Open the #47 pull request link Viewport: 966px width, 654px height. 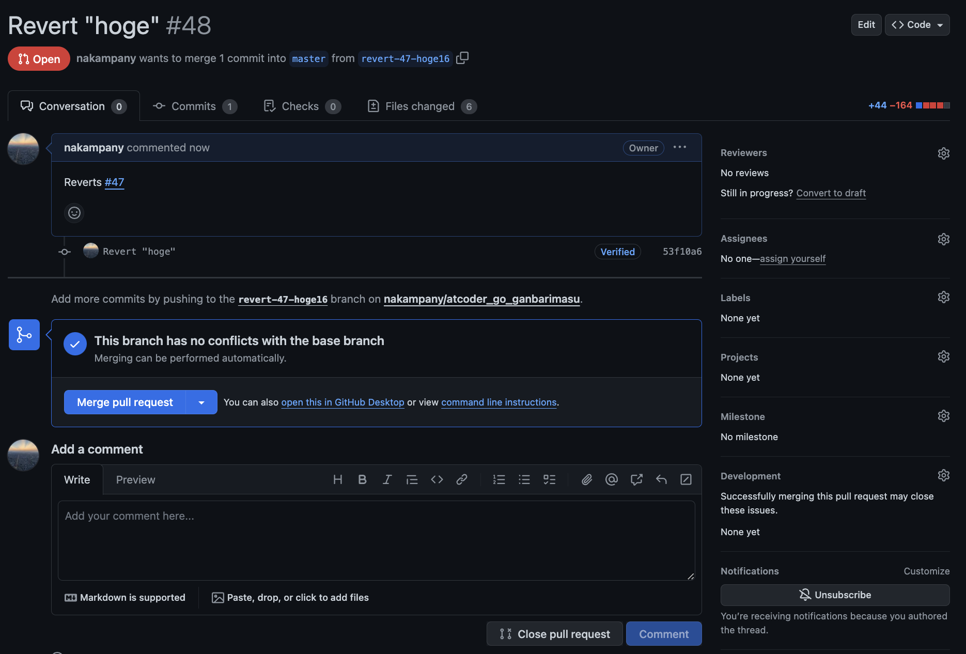coord(114,182)
